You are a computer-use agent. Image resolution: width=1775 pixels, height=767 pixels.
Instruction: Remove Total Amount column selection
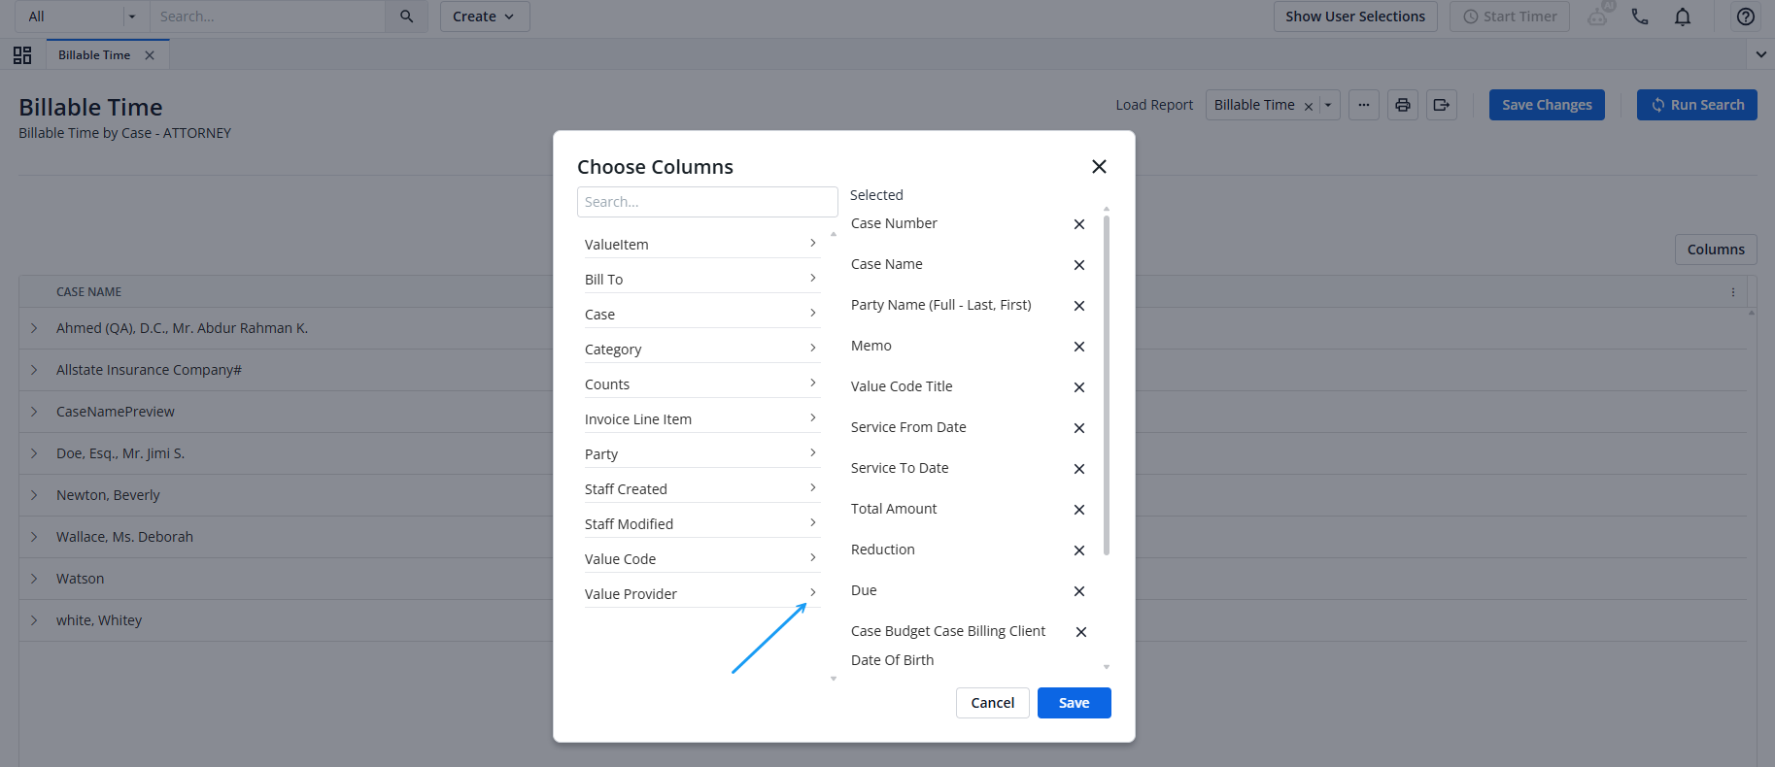1078,510
